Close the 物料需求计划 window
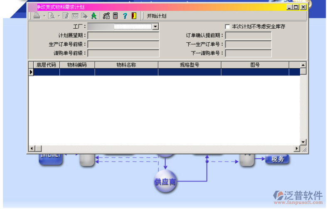 (303, 7)
